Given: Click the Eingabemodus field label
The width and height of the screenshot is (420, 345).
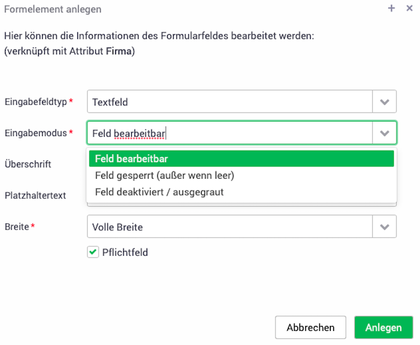Looking at the screenshot, I should (36, 133).
